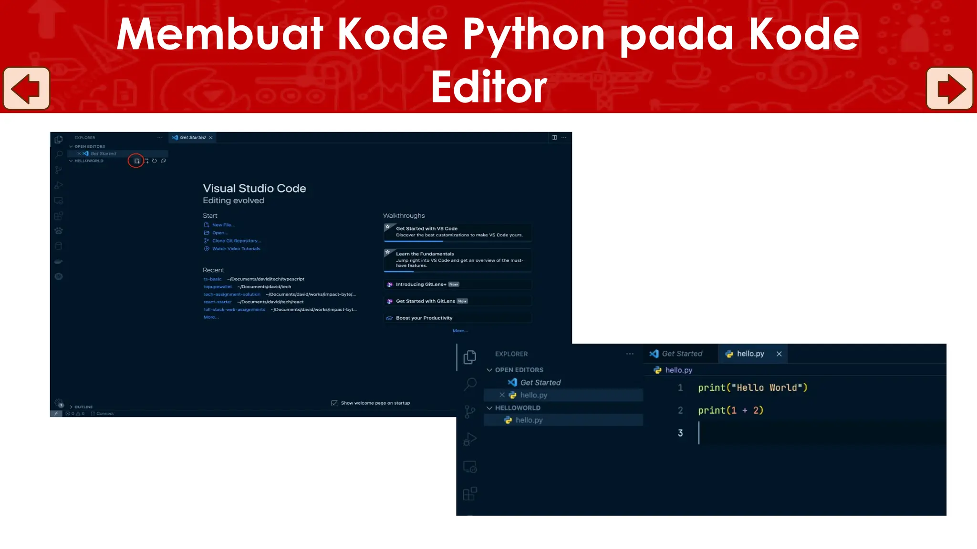
Task: Open Get Started with VS Code walkthrough
Action: coord(457,232)
